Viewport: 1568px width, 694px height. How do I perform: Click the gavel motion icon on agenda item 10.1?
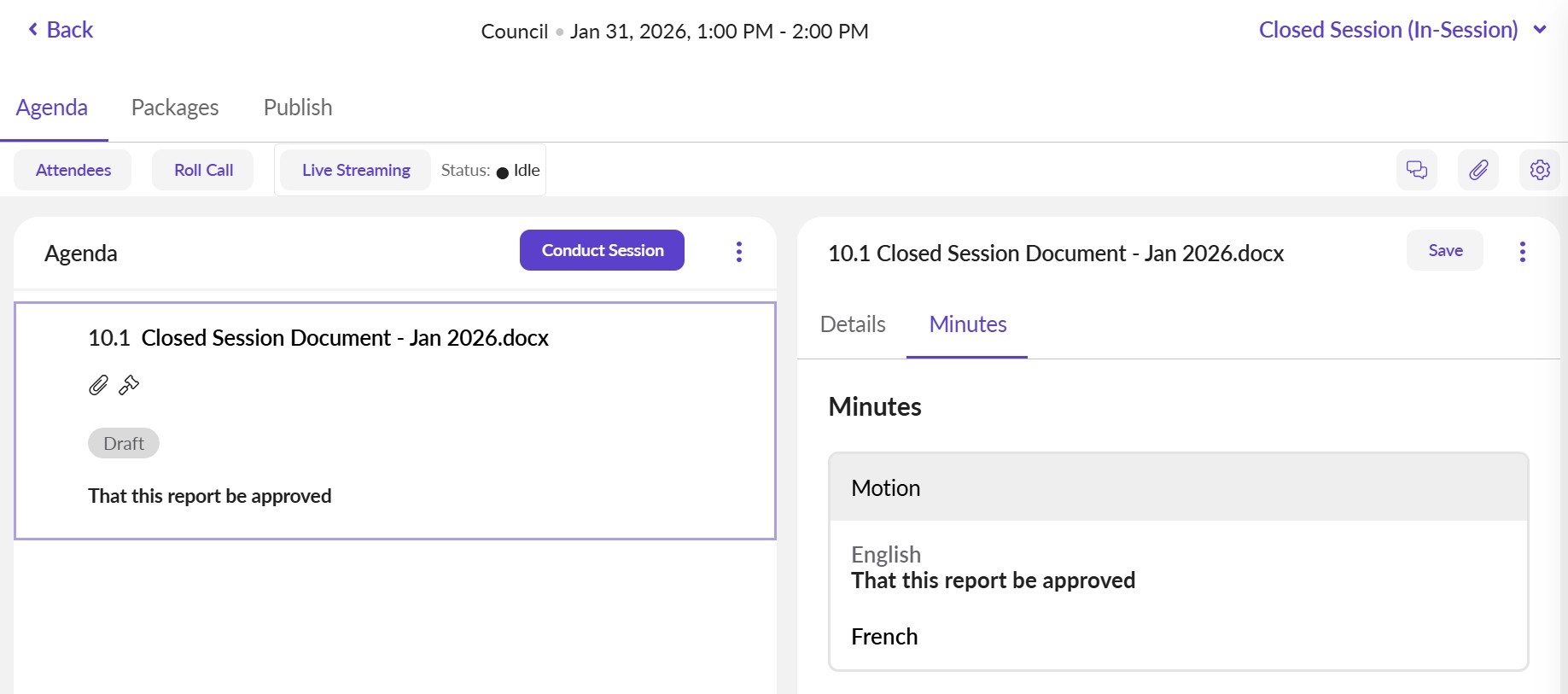(x=129, y=386)
